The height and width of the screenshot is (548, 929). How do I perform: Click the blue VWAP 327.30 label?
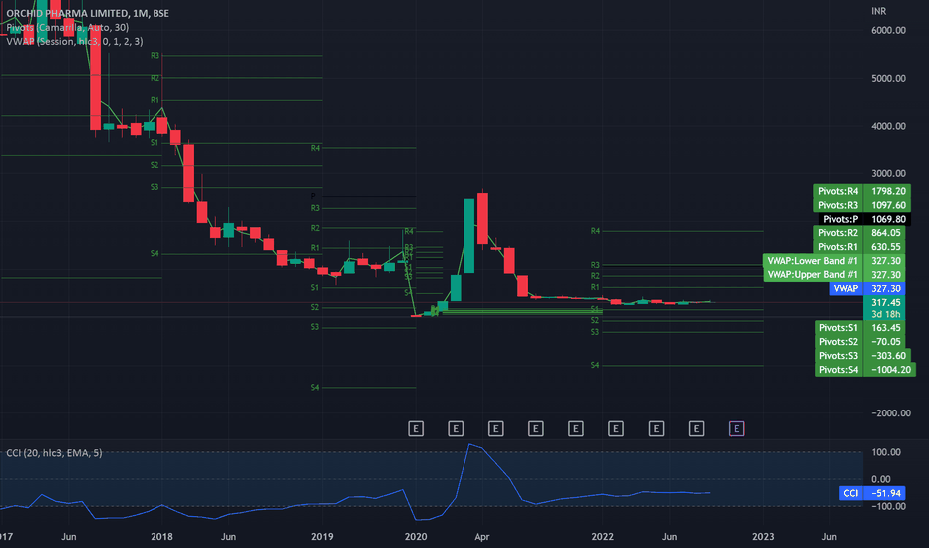click(x=867, y=289)
